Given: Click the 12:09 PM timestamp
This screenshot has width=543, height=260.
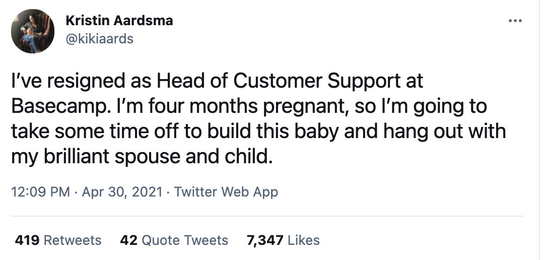Looking at the screenshot, I should [x=40, y=192].
